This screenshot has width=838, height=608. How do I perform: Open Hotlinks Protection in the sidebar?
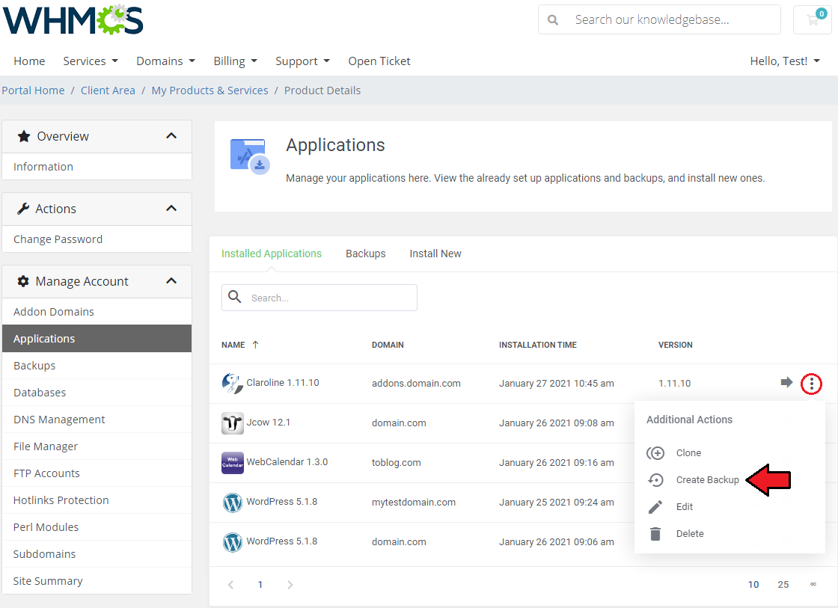point(97,500)
